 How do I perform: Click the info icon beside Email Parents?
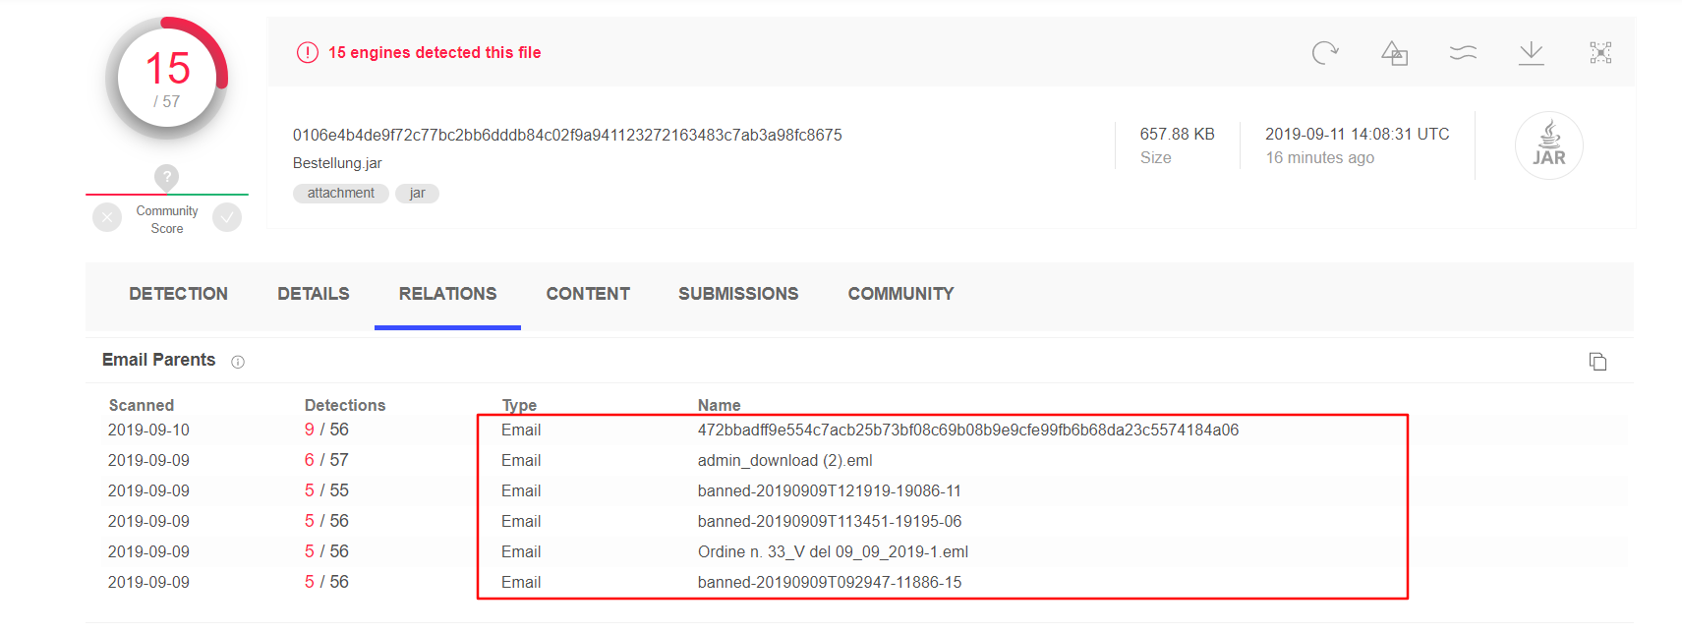(238, 362)
